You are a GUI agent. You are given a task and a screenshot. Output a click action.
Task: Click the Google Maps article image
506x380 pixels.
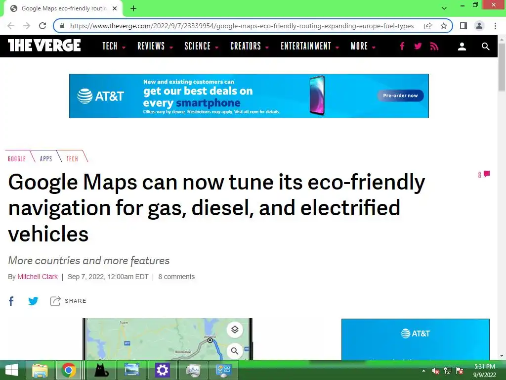click(168, 339)
